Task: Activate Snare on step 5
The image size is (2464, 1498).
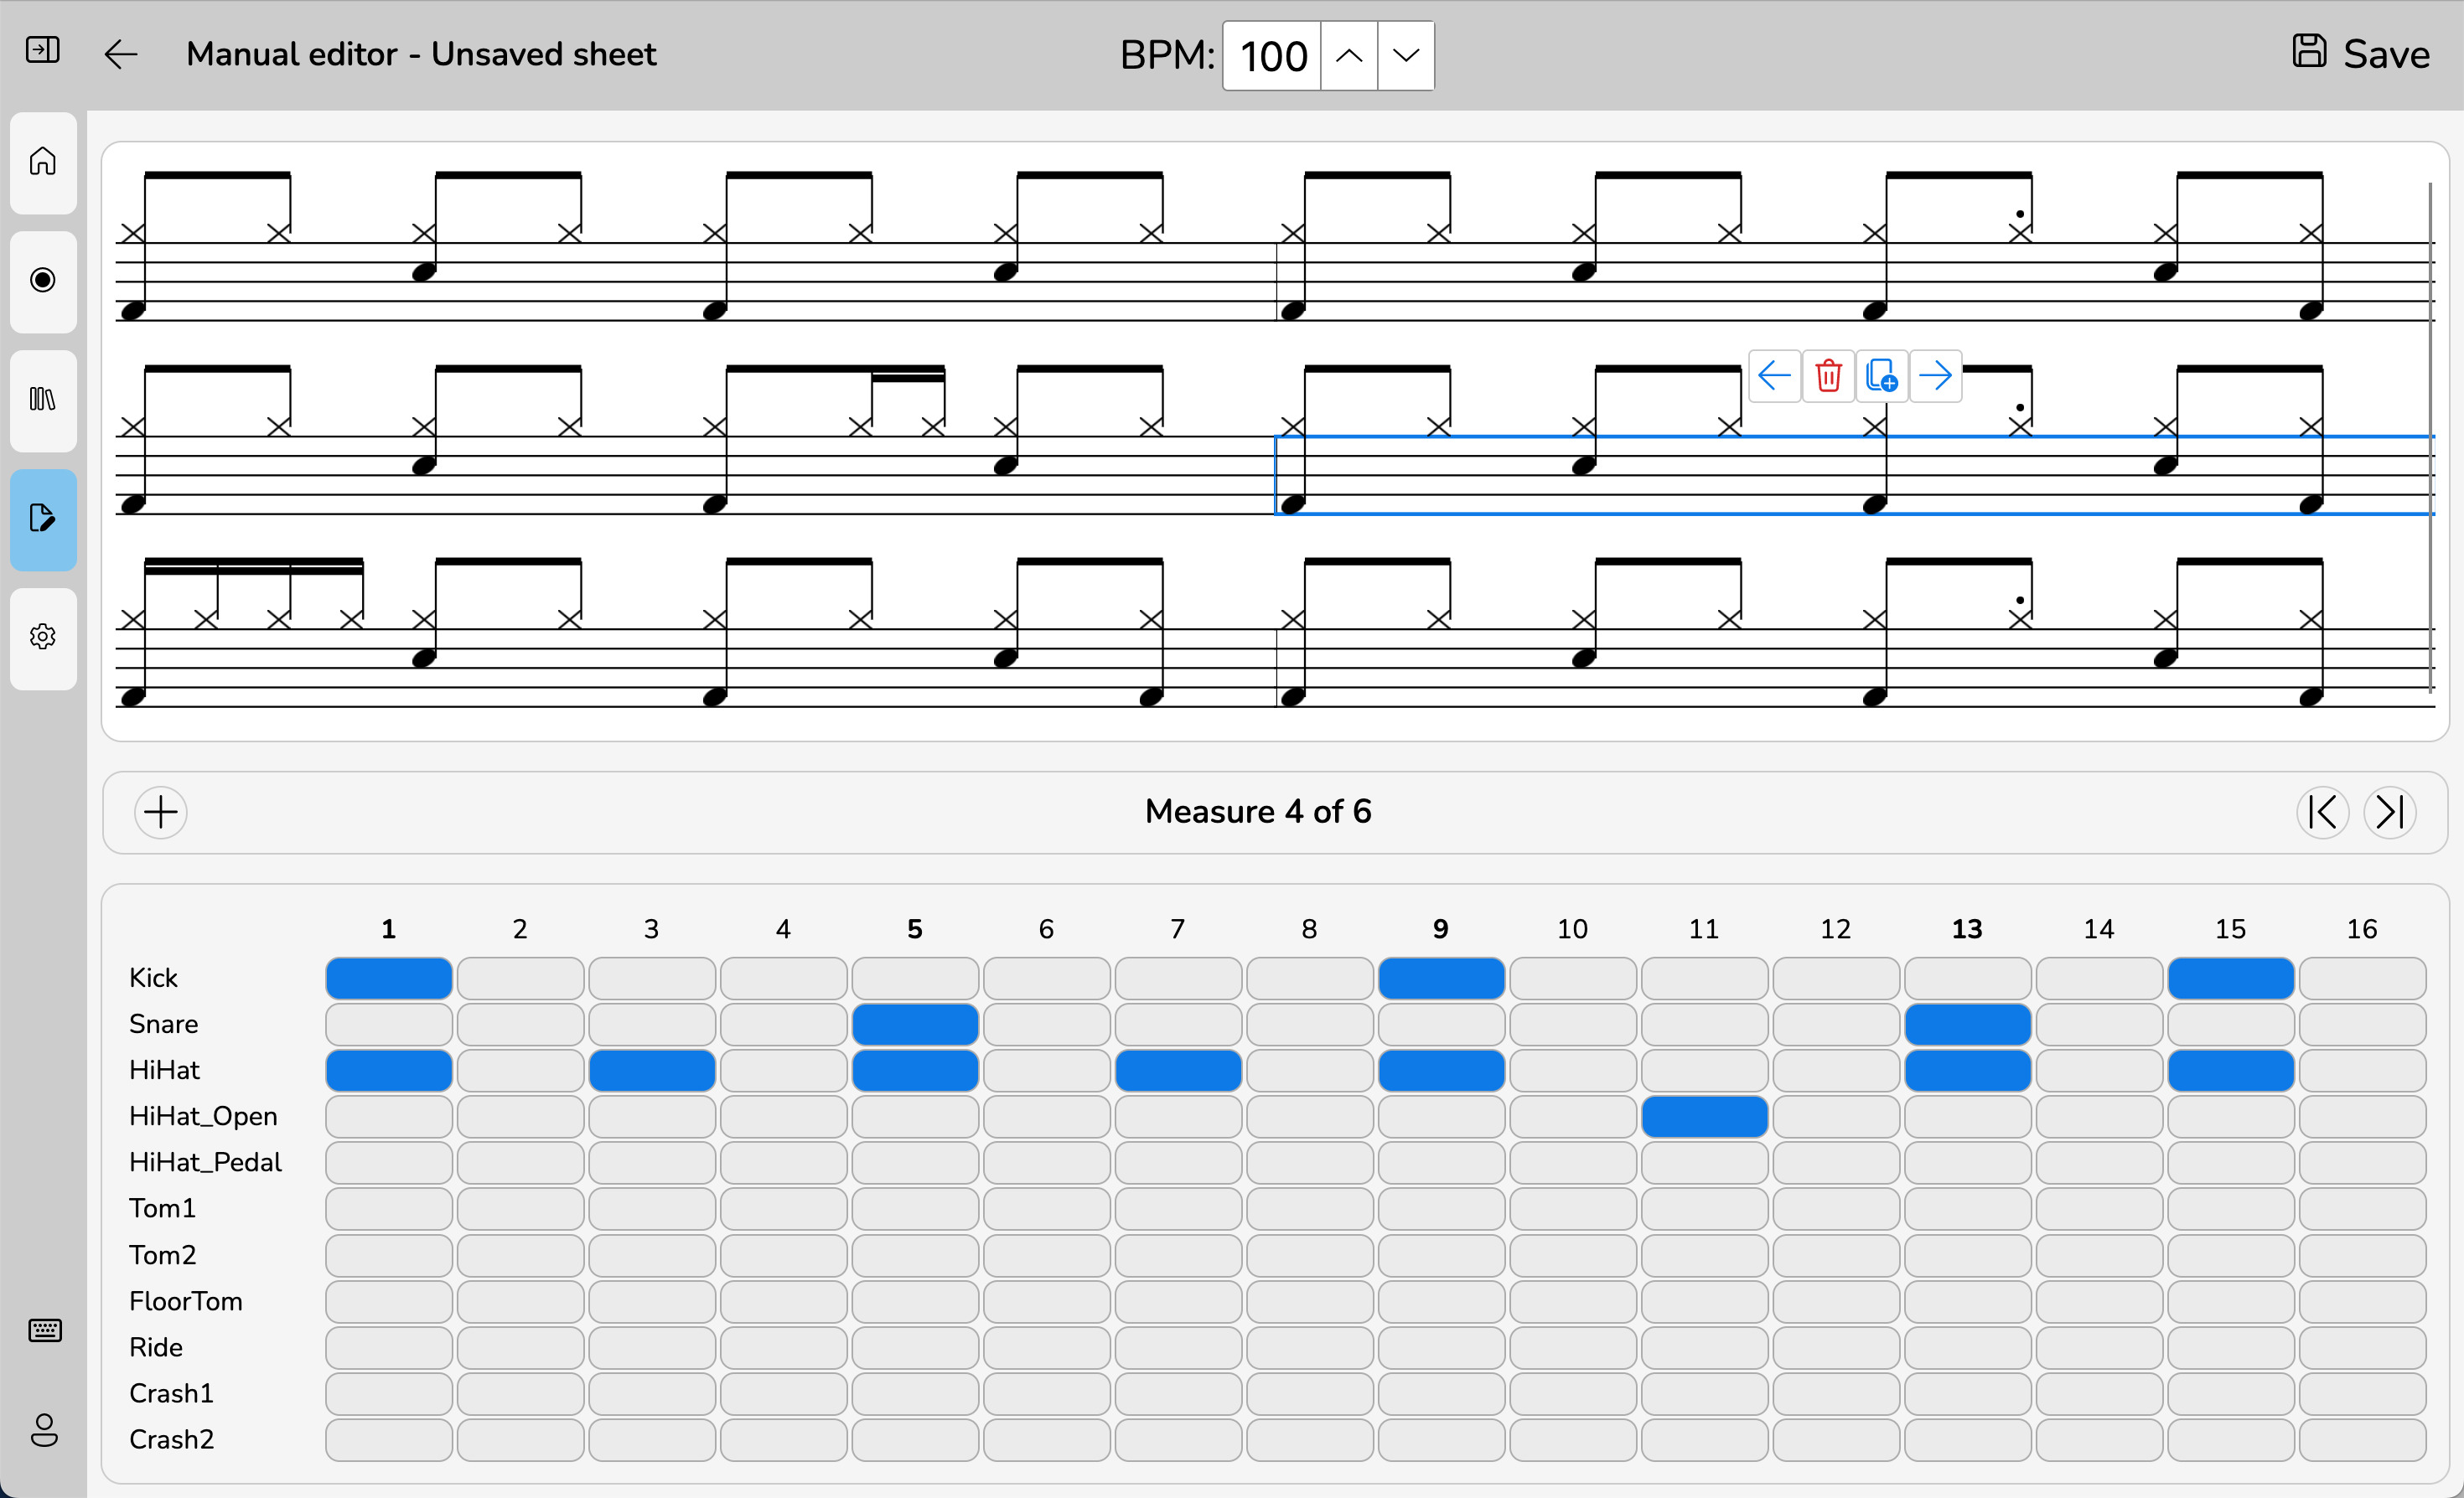Action: coord(914,1023)
